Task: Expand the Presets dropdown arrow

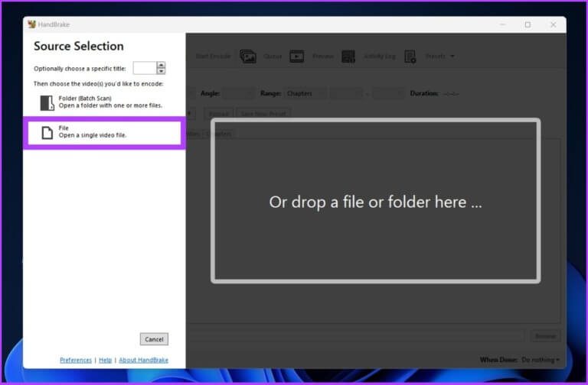Action: (452, 56)
